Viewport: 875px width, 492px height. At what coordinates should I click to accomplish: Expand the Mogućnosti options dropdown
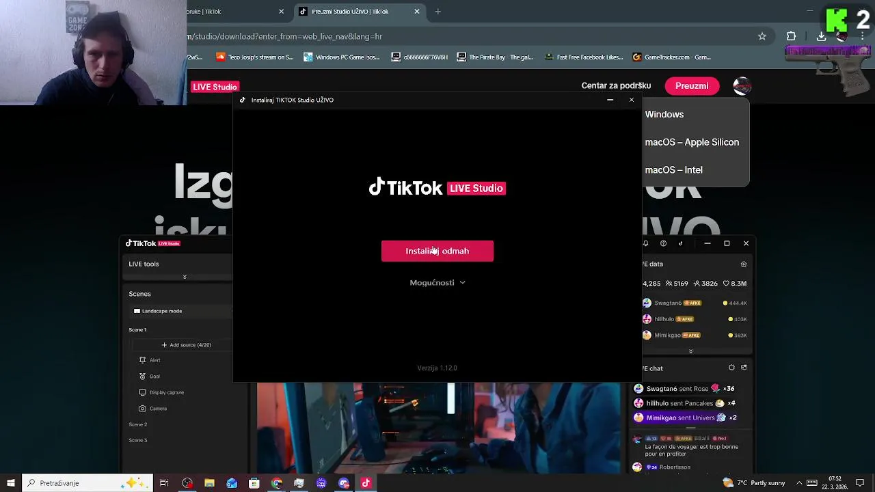click(437, 282)
